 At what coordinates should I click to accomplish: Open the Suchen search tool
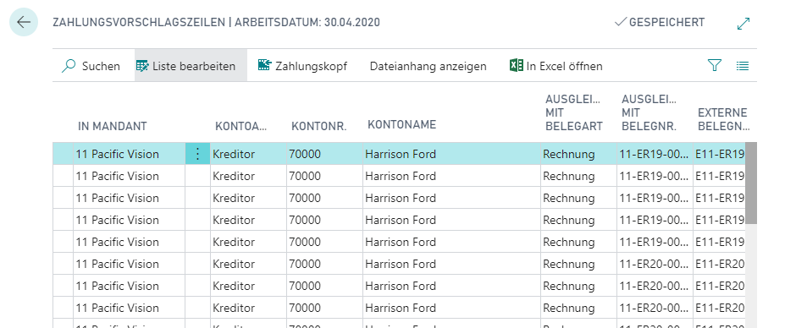point(91,66)
